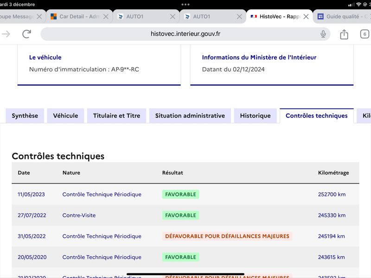Open the Synthèse tab
The height and width of the screenshot is (278, 371).
pos(25,115)
